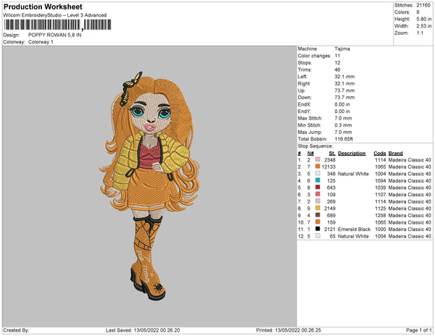Click the embroidered doll design preview
Image resolution: width=435 pixels, height=336 pixels.
coord(149,186)
